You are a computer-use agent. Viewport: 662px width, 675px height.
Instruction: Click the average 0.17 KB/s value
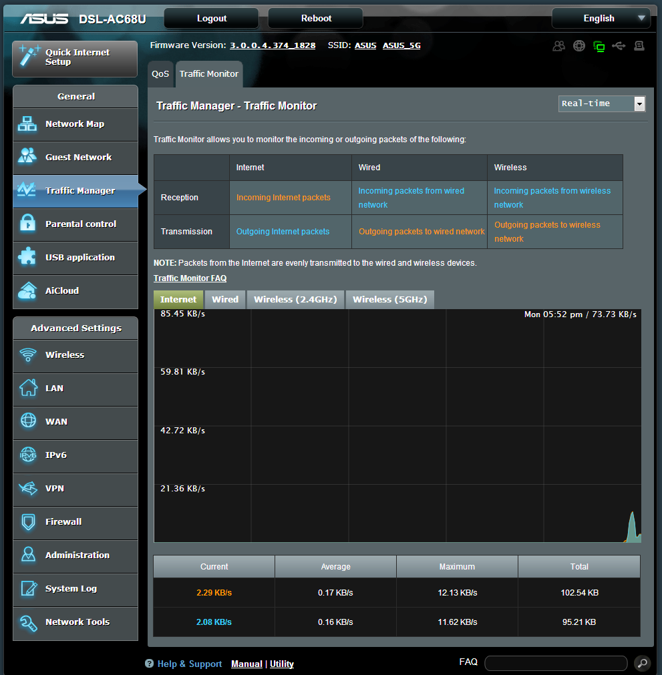tap(335, 593)
